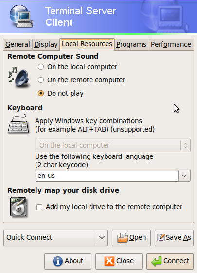Enable Add my local drive checkbox

click(x=39, y=207)
